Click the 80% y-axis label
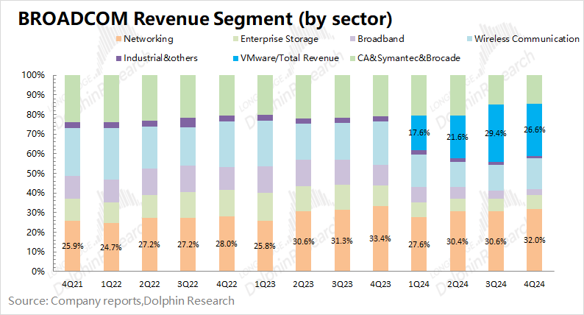Image resolution: width=584 pixels, height=315 pixels. tap(35, 114)
